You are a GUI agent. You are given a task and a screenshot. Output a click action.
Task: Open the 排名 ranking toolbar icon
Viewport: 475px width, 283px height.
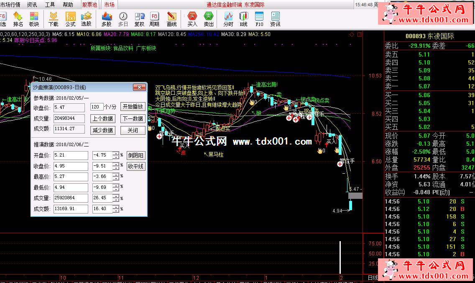(18, 19)
